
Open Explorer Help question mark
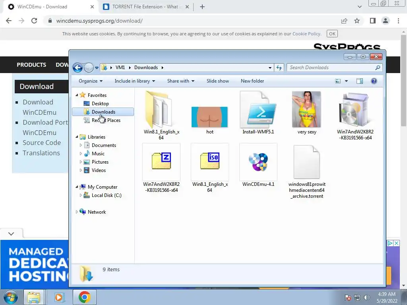374,81
